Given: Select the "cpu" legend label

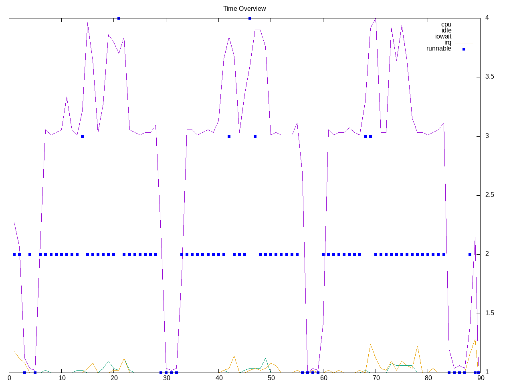Looking at the screenshot, I should [446, 24].
